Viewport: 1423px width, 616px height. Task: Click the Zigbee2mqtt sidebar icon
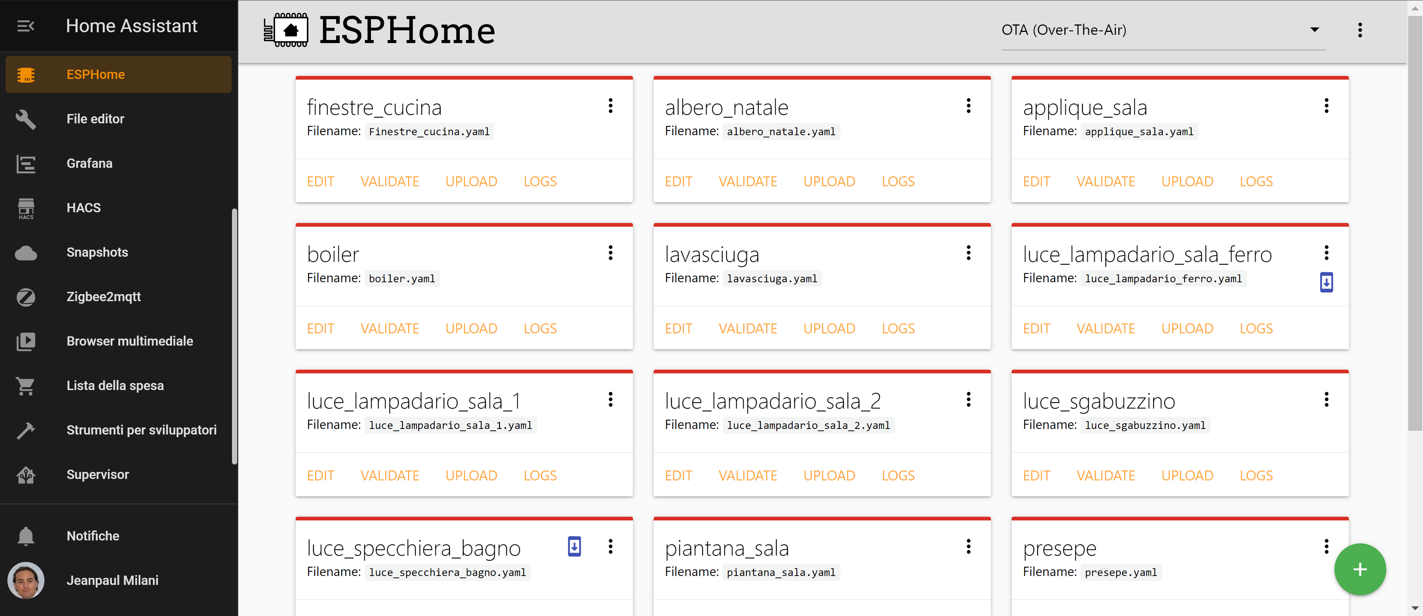click(26, 297)
